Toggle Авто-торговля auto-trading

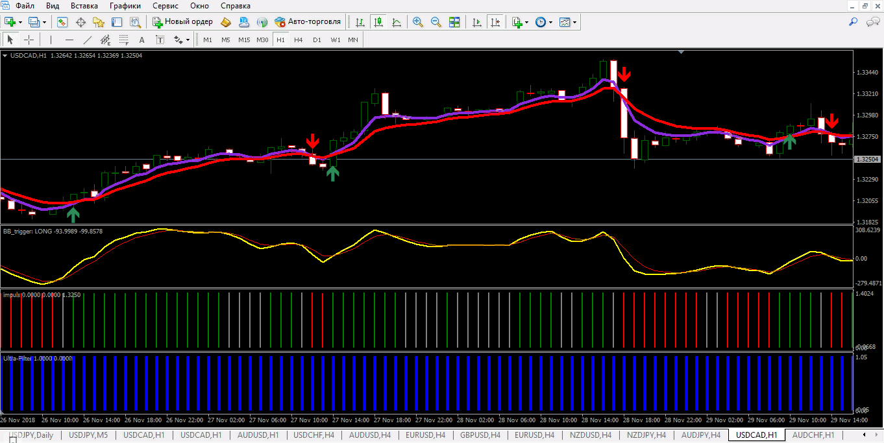[x=308, y=22]
